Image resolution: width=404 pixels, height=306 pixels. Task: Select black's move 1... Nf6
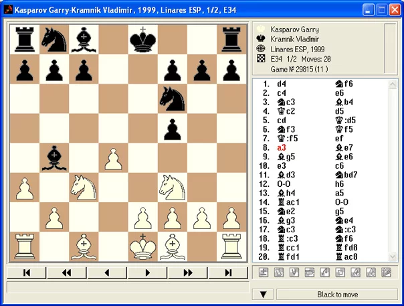344,84
